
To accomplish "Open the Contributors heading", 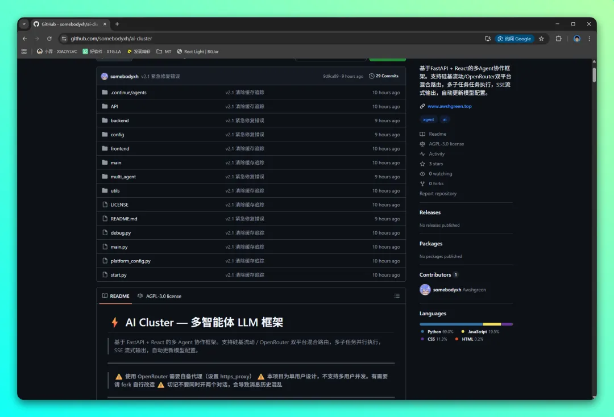I will [438, 275].
